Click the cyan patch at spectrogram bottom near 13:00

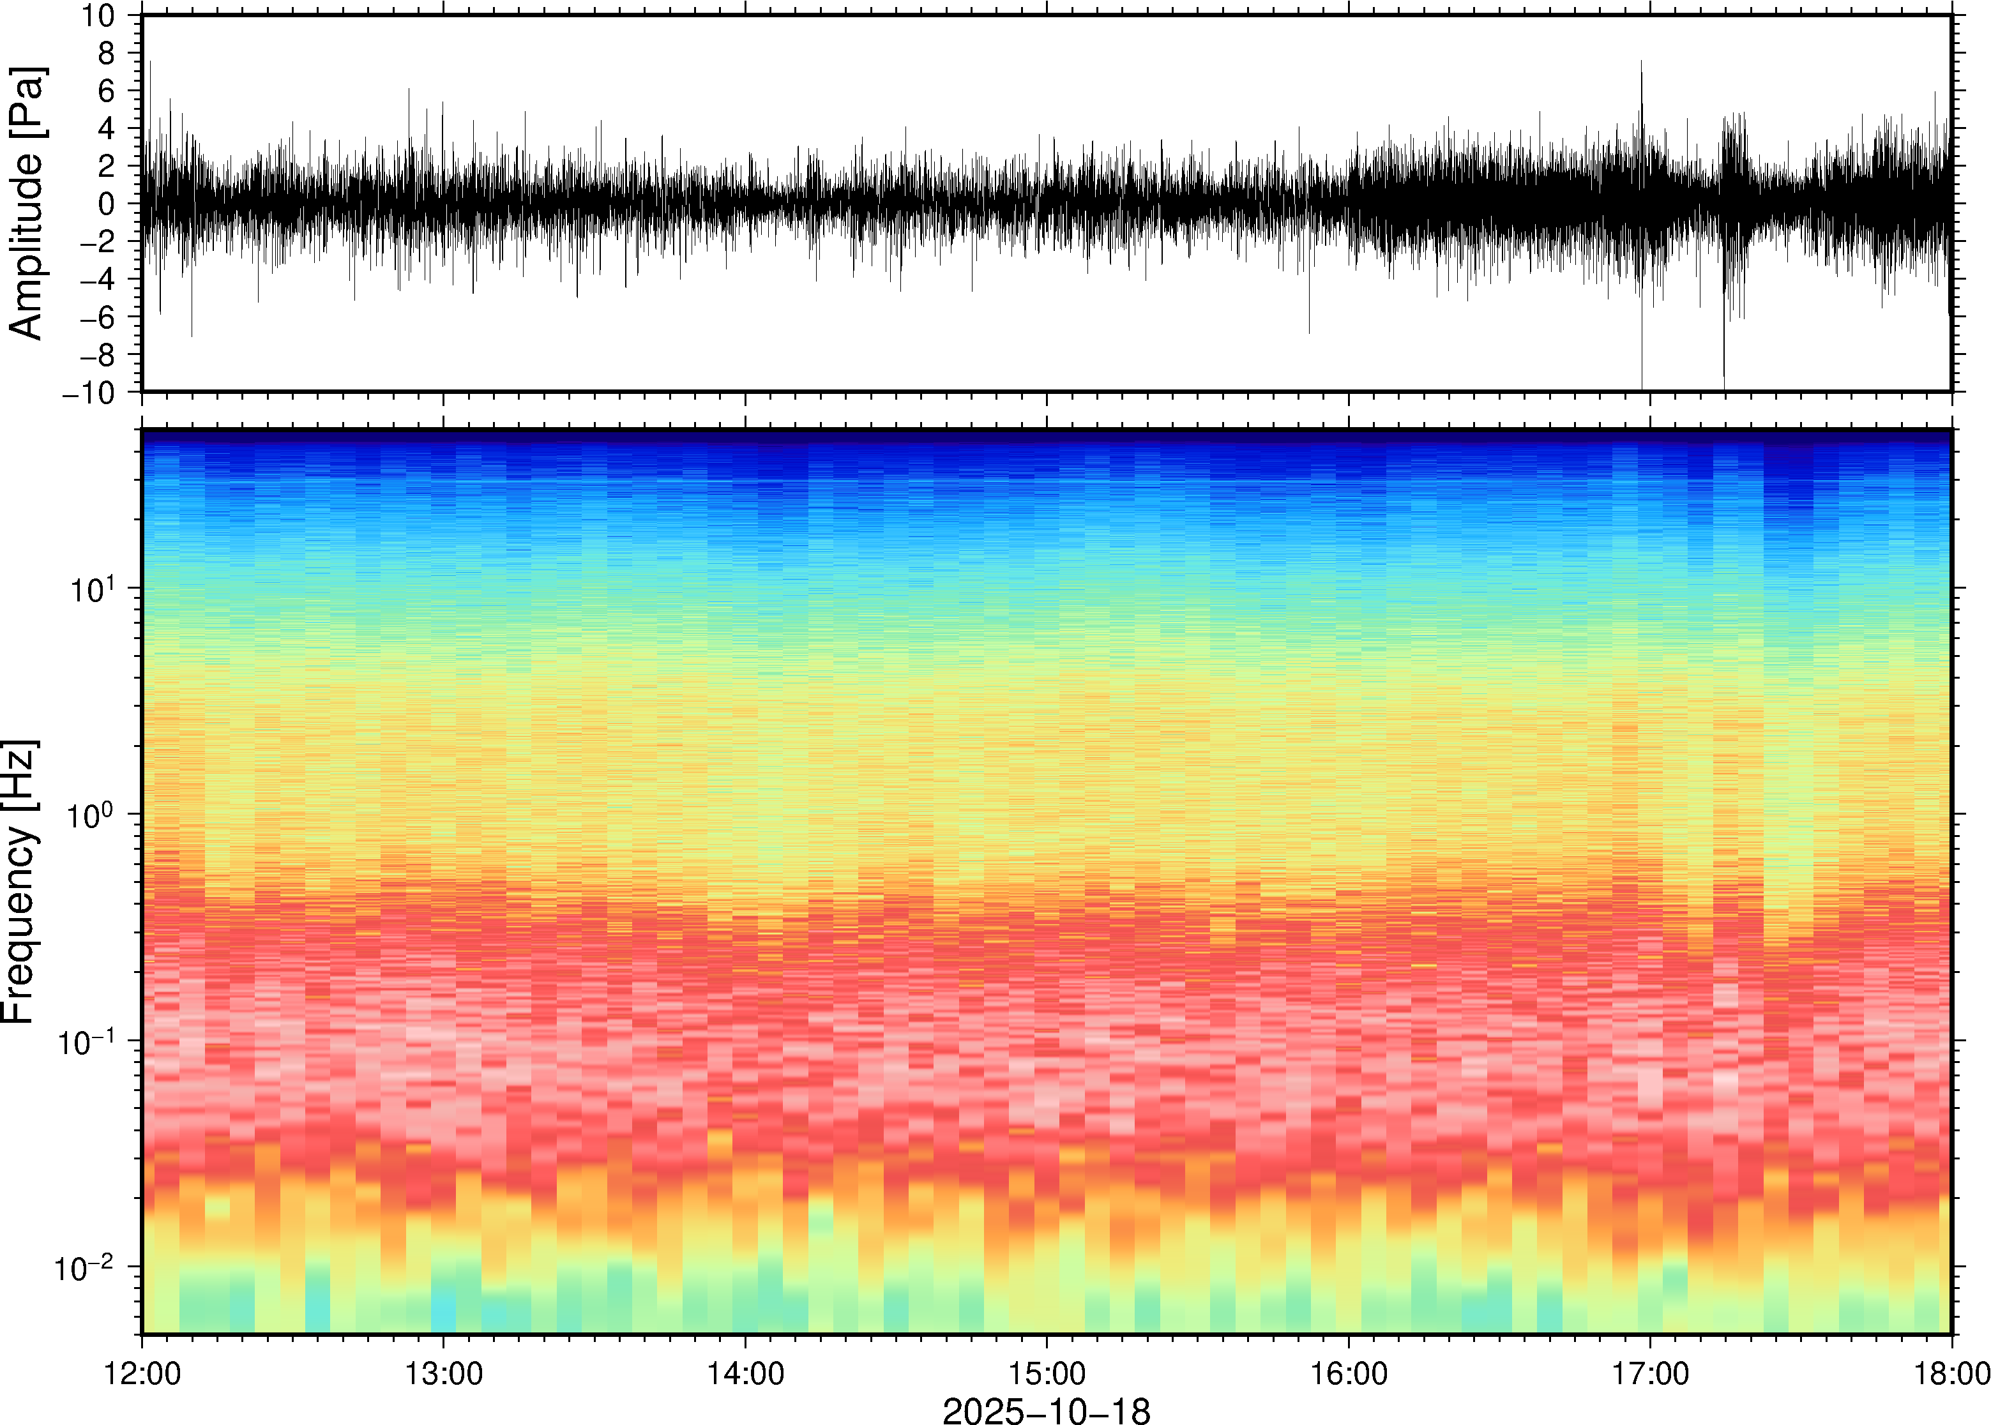(x=444, y=1318)
